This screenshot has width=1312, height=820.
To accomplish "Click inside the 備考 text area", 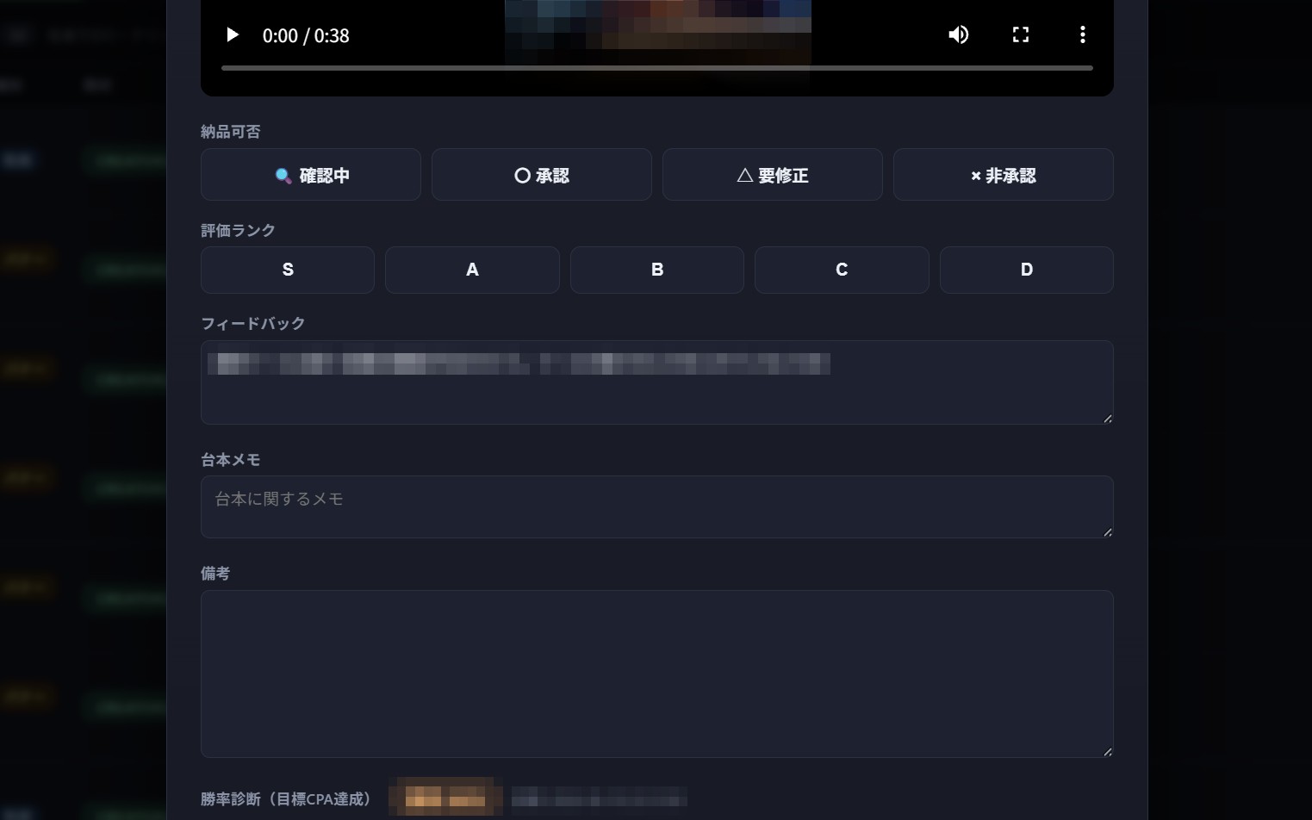I will coord(657,674).
